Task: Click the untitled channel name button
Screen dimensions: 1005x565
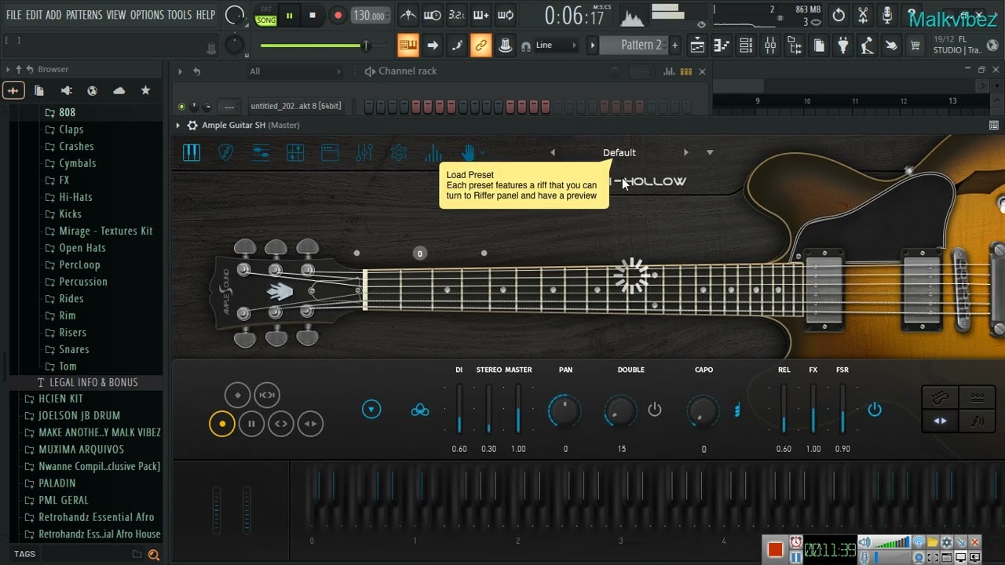Action: 295,107
